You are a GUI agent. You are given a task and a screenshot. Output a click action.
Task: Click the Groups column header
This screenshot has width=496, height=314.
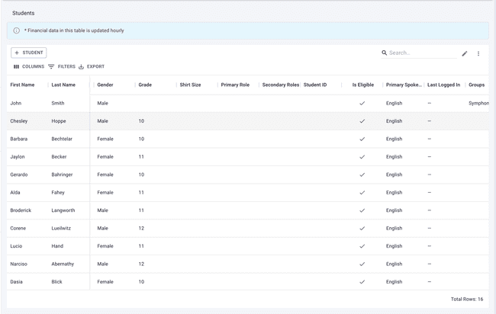476,85
